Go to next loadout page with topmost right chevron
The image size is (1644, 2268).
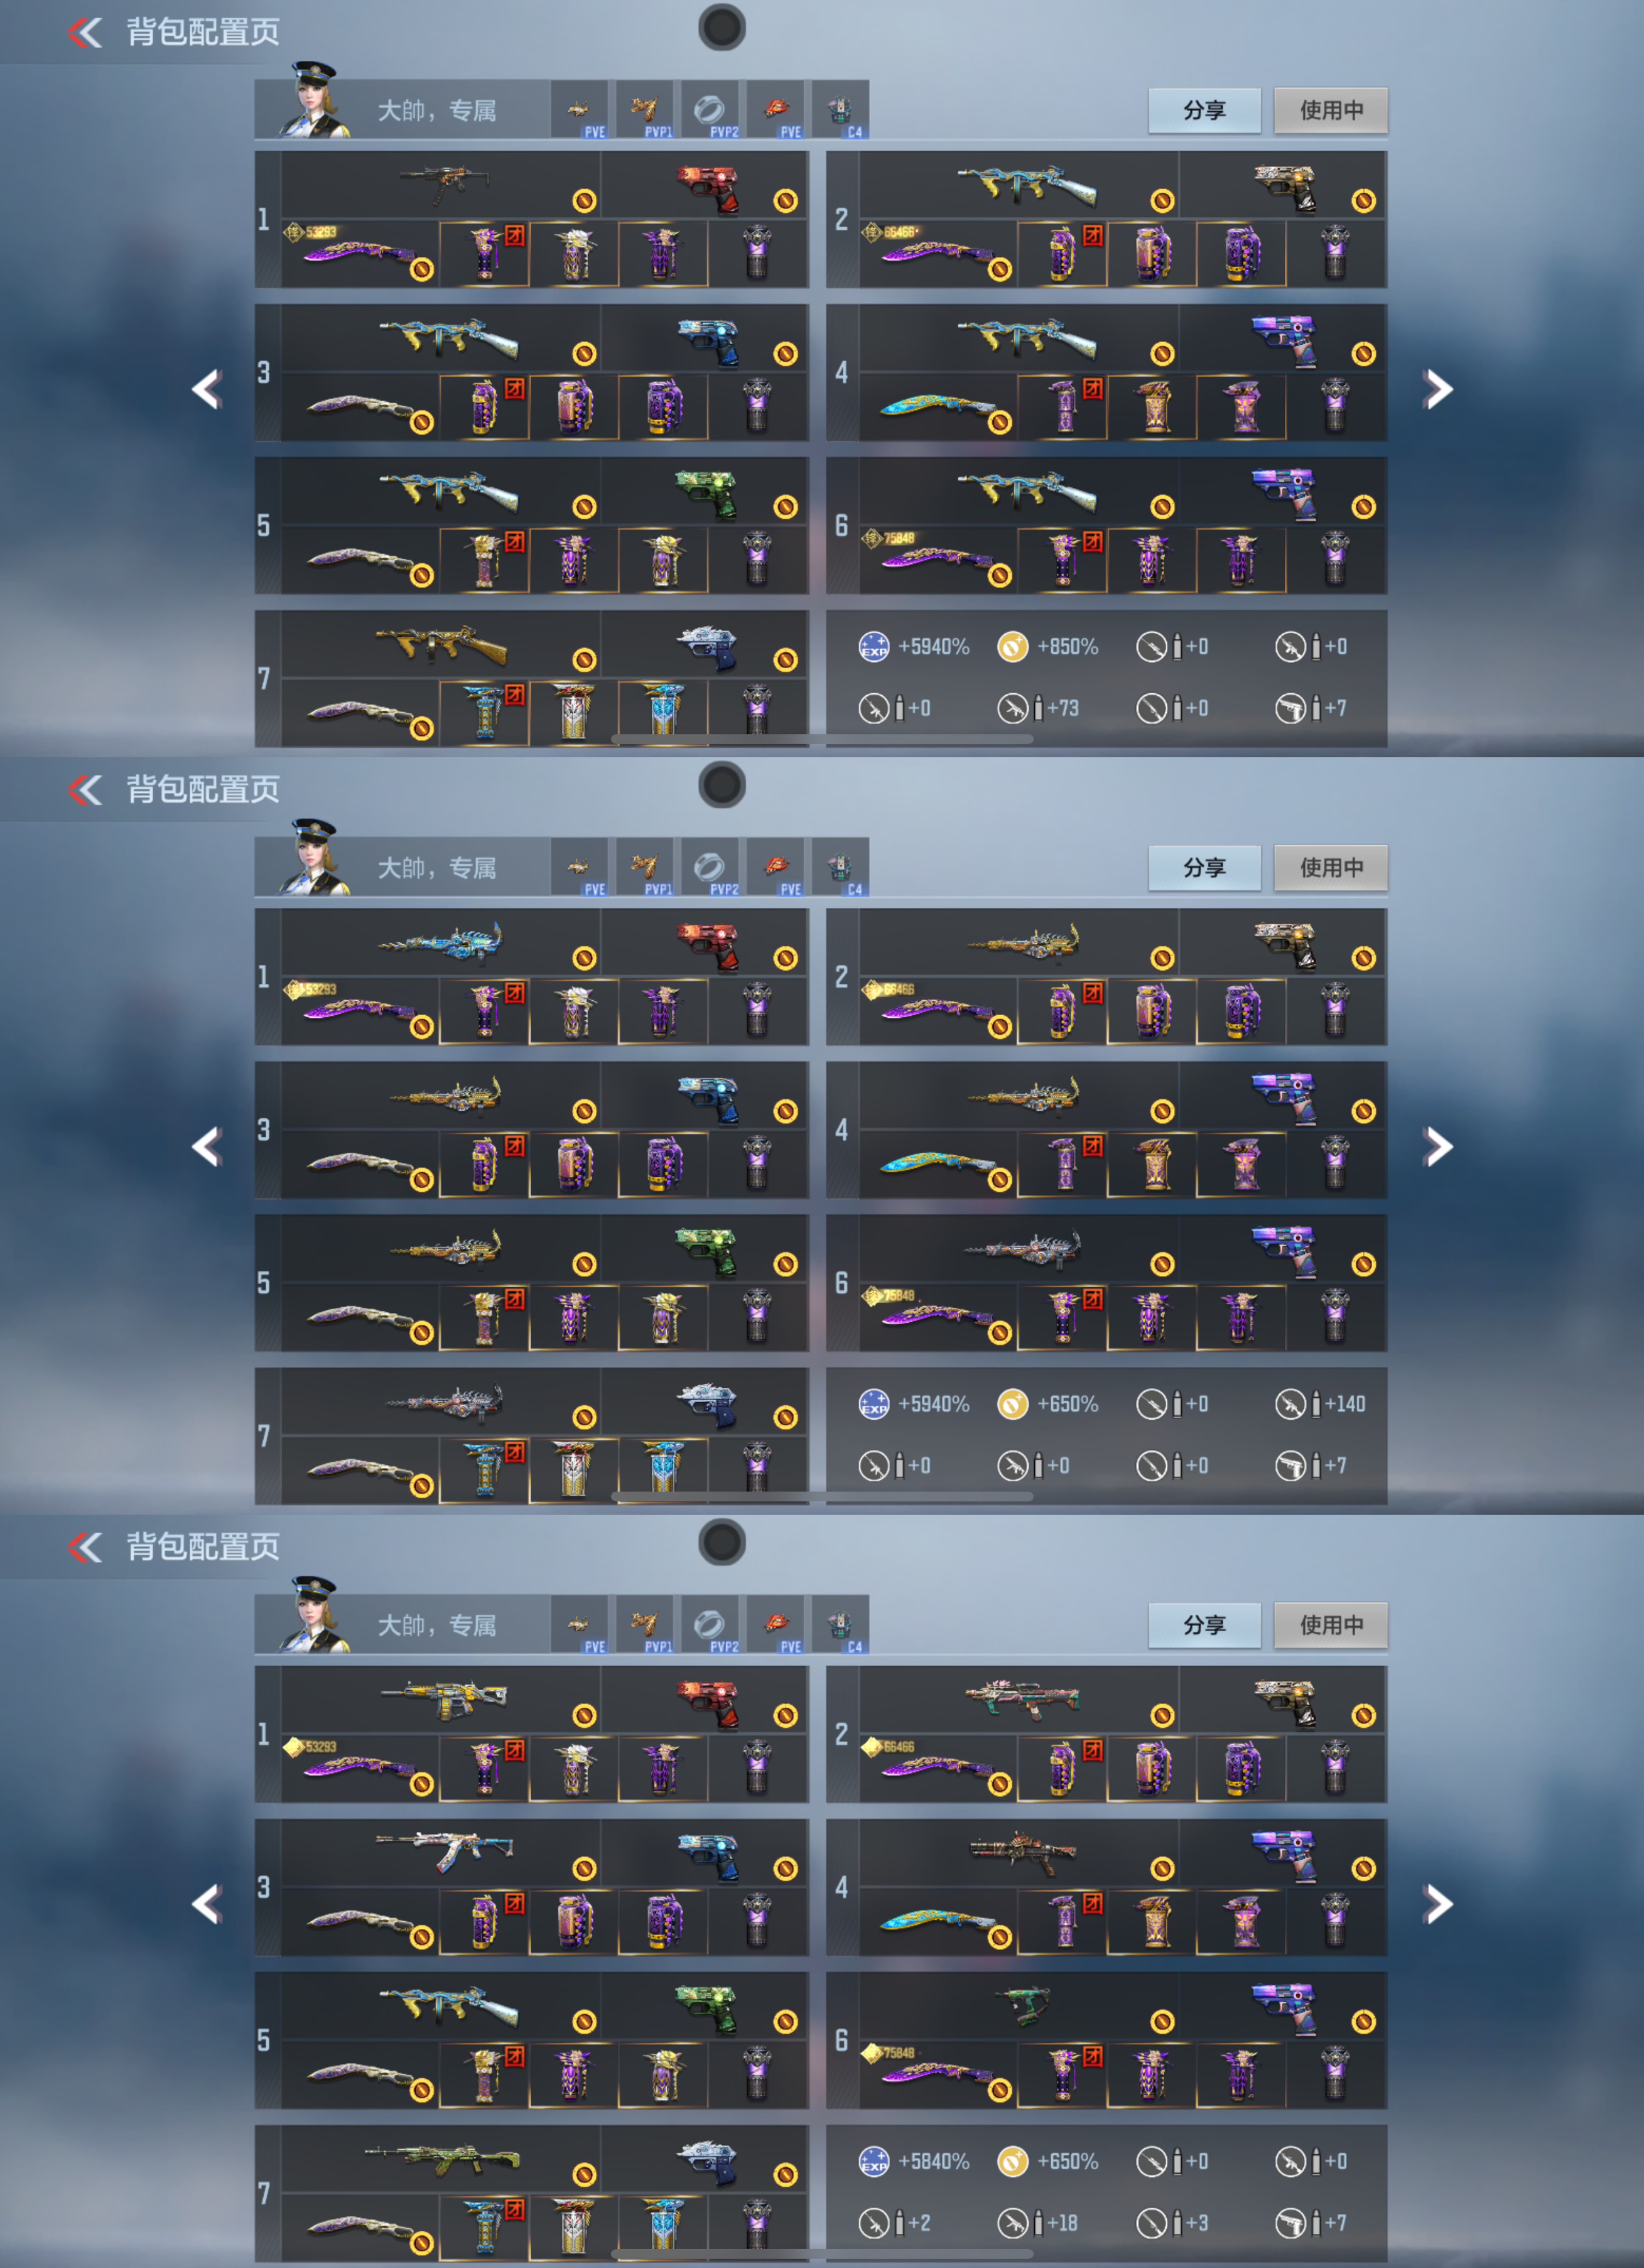click(1438, 389)
